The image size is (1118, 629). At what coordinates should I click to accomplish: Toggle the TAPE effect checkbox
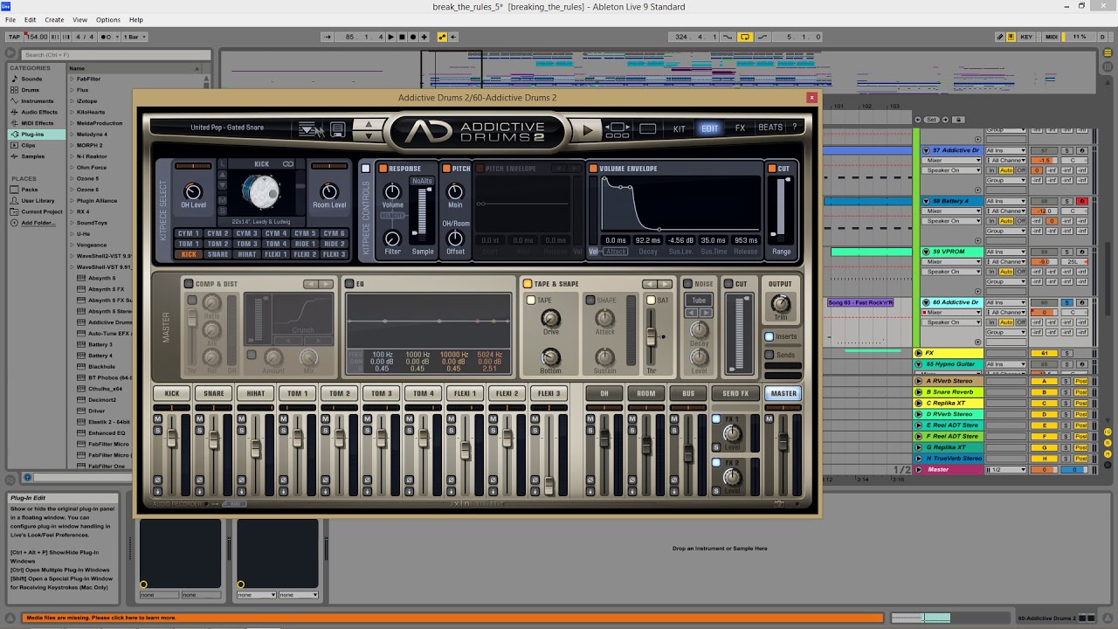[x=530, y=301]
